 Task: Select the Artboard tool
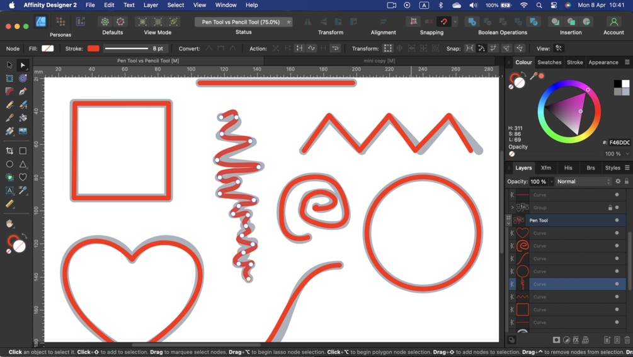click(x=9, y=78)
